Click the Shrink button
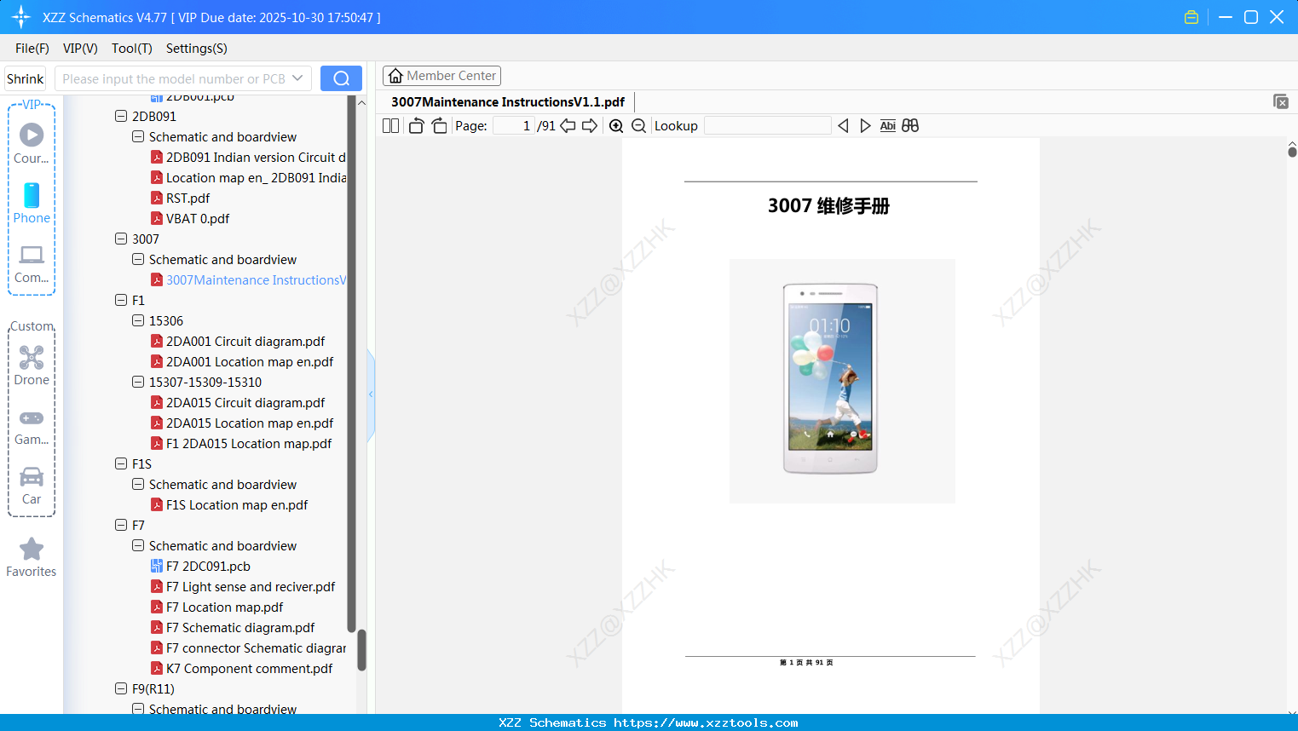Image resolution: width=1298 pixels, height=731 pixels. tap(26, 78)
